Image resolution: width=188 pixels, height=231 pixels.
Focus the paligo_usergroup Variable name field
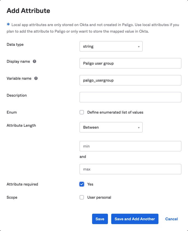[130, 80]
